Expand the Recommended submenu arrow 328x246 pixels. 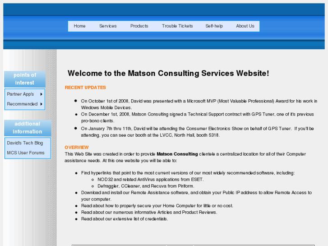(x=42, y=104)
